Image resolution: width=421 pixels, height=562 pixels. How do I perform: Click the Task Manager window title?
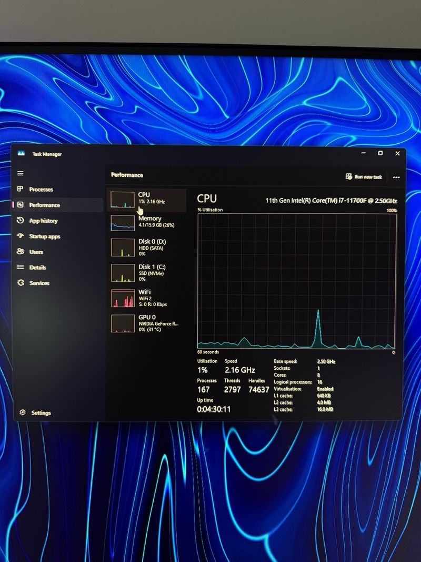tap(47, 154)
